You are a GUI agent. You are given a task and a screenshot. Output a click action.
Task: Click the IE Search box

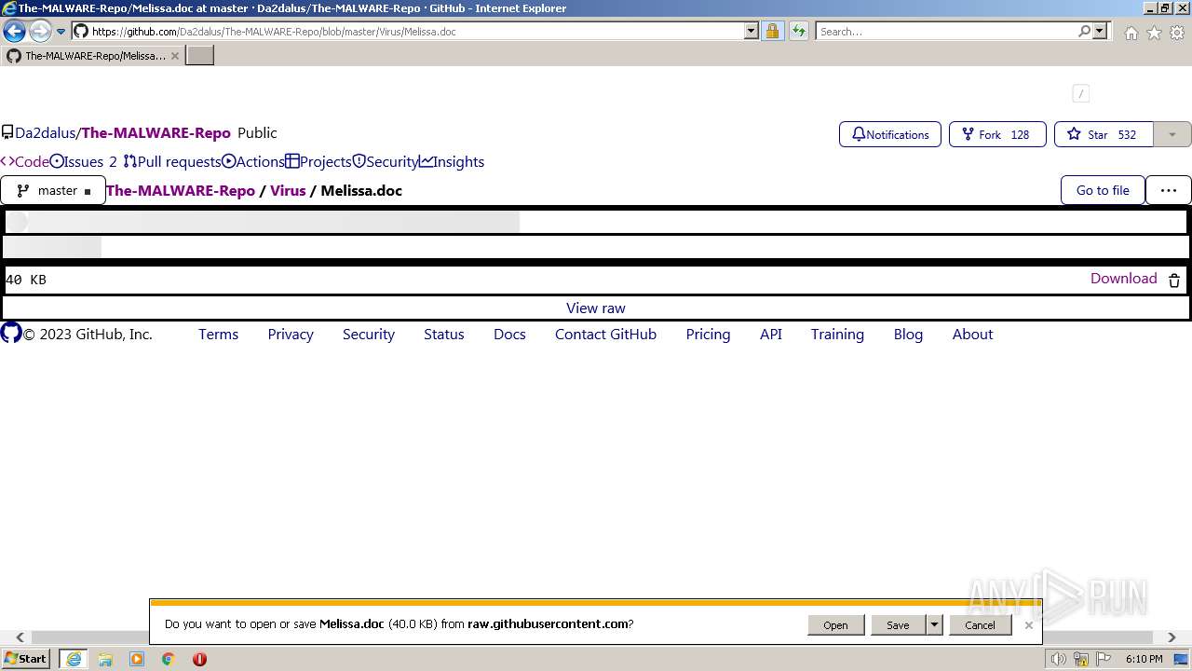[946, 32]
